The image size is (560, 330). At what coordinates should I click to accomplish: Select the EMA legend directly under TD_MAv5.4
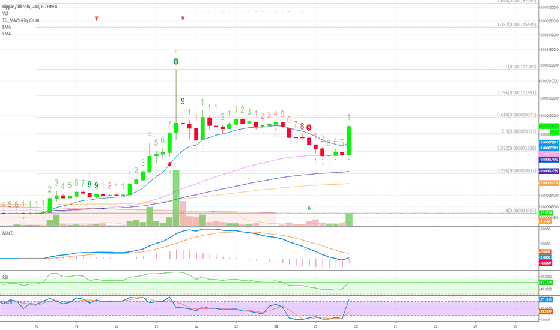7,27
